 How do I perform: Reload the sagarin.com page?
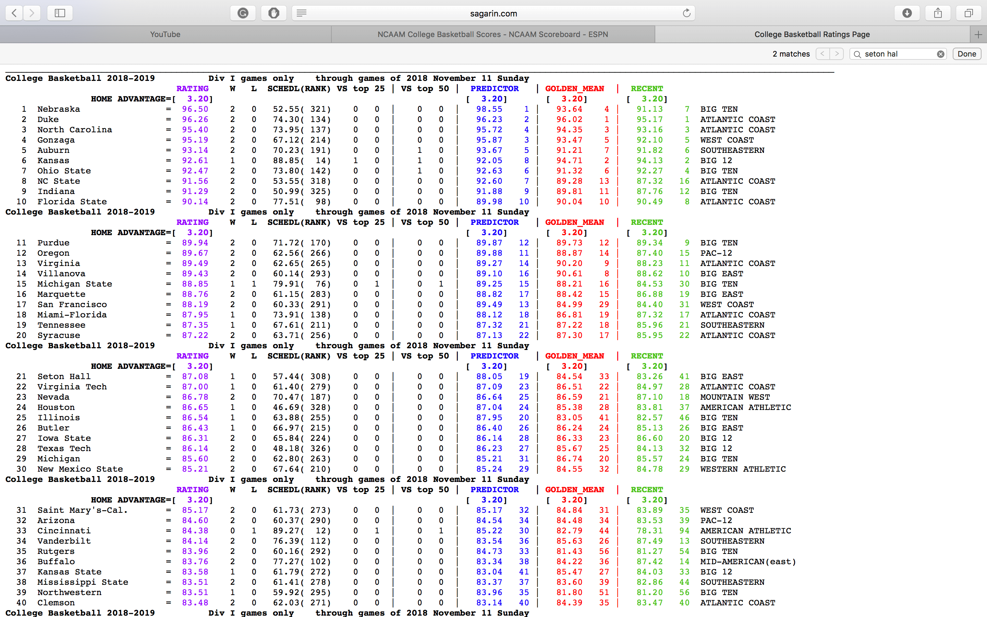(686, 13)
